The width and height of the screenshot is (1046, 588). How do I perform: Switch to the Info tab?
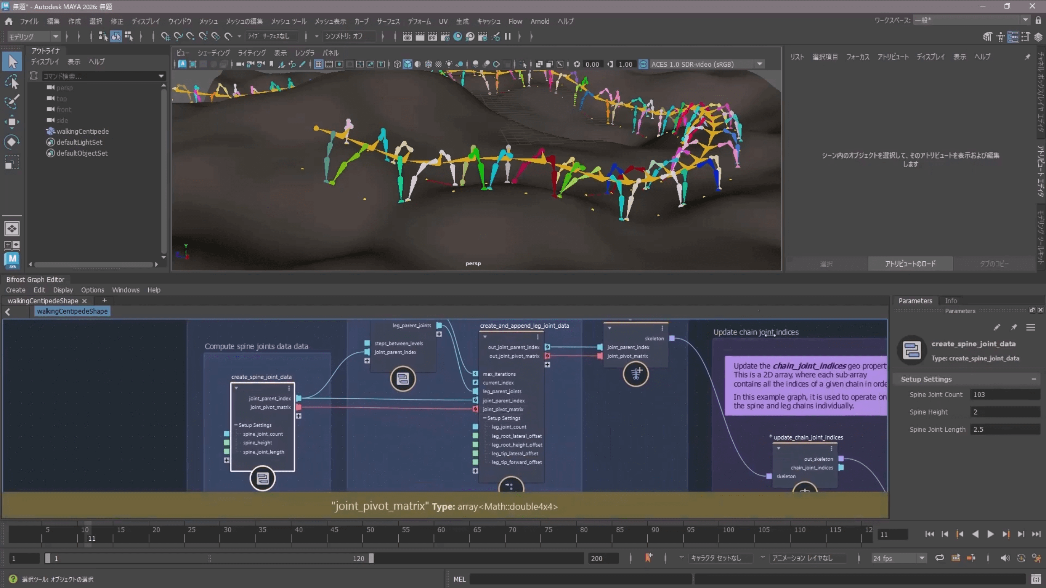[x=951, y=301]
